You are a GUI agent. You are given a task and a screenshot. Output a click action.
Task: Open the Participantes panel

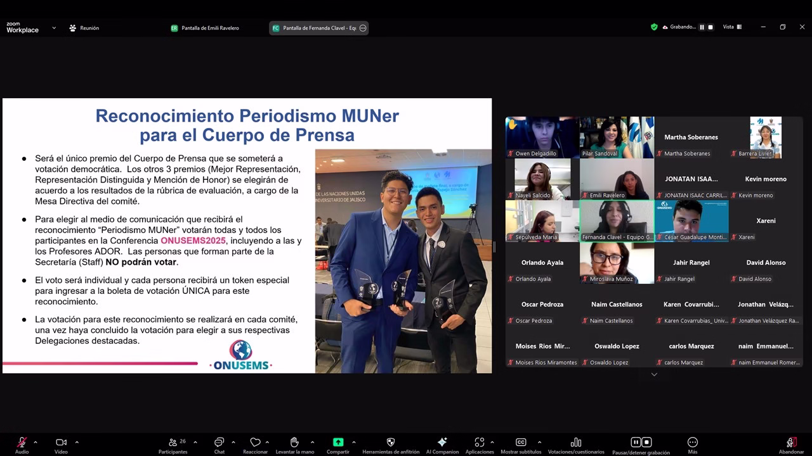pyautogui.click(x=173, y=443)
